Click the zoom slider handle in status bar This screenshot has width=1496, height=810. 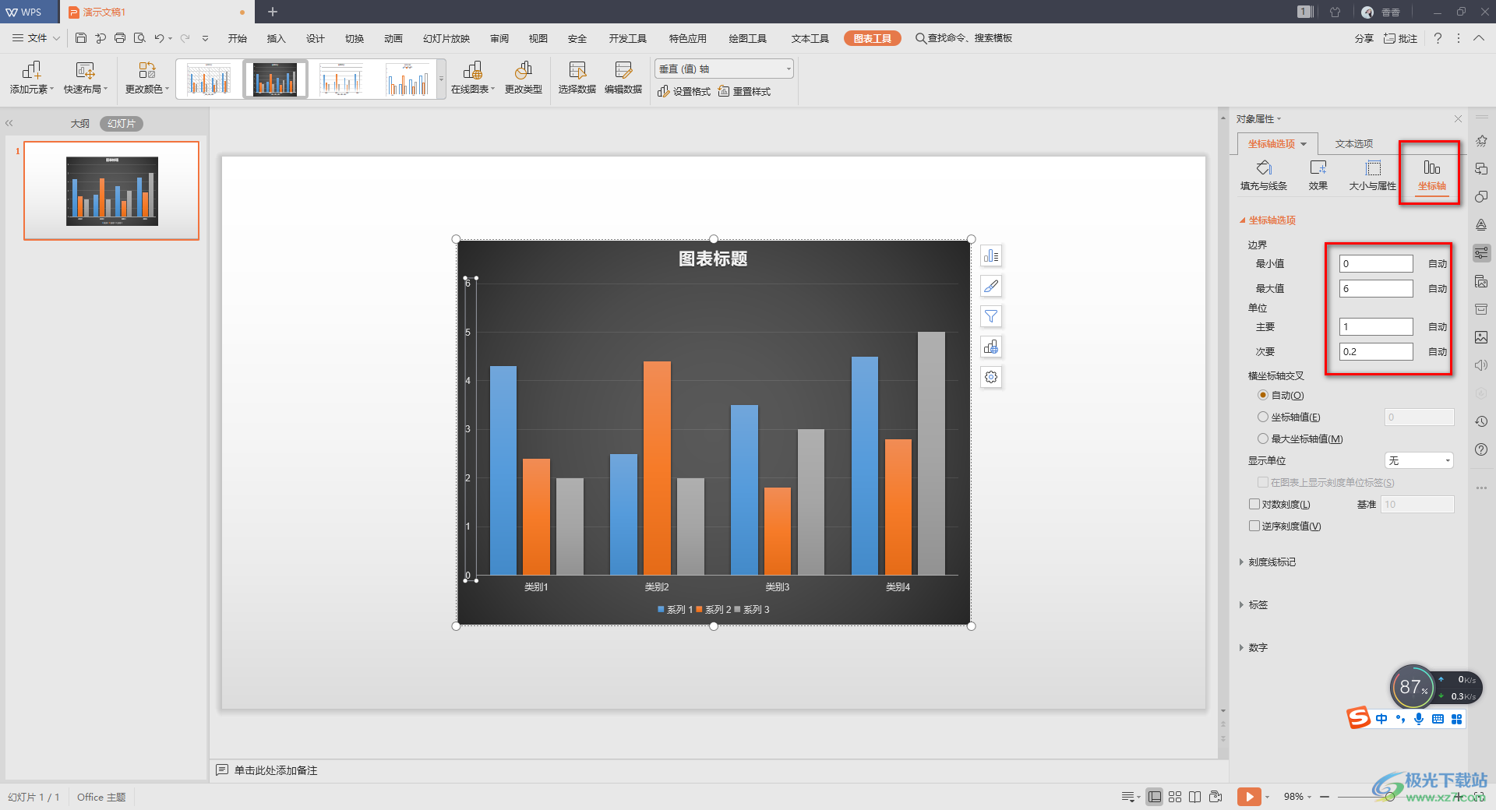tap(1389, 797)
